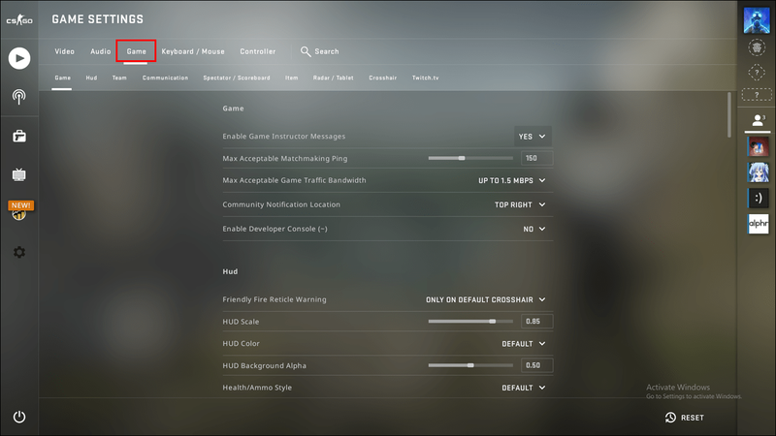Select the red-haired friend avatar
The image size is (776, 436).
(x=759, y=147)
